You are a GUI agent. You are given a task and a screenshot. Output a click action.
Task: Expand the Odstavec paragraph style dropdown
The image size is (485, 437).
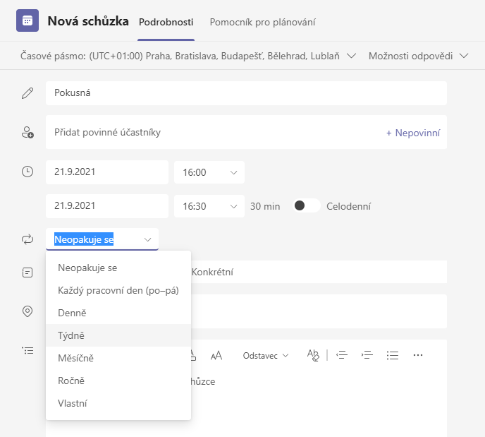tap(266, 355)
